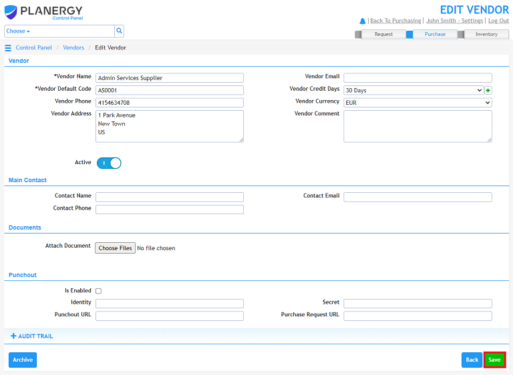
Task: Click the Archive button
Action: click(x=23, y=360)
